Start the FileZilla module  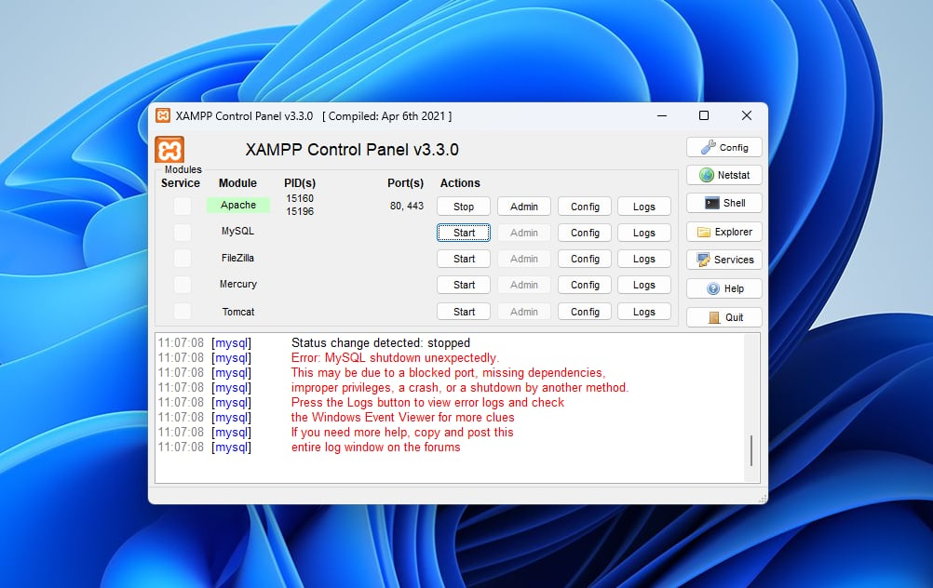(x=464, y=259)
